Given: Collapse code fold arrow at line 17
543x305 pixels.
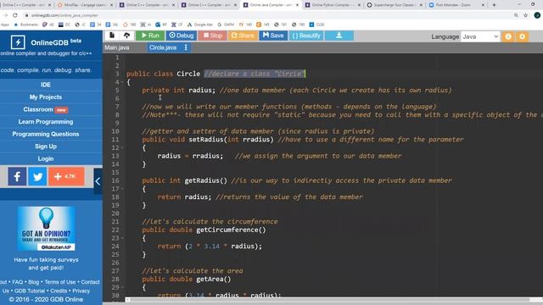Looking at the screenshot, I should coord(122,189).
